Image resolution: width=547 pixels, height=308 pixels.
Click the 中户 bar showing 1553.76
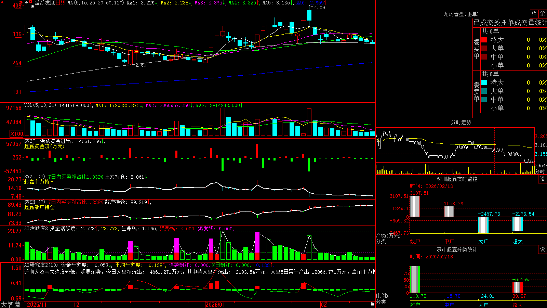point(449,211)
